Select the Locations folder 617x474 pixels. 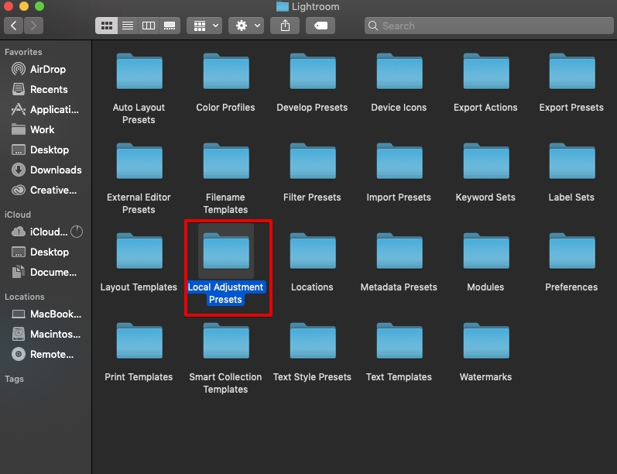(x=313, y=251)
